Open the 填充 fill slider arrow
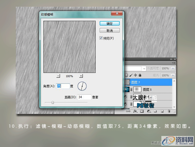 [173, 75]
